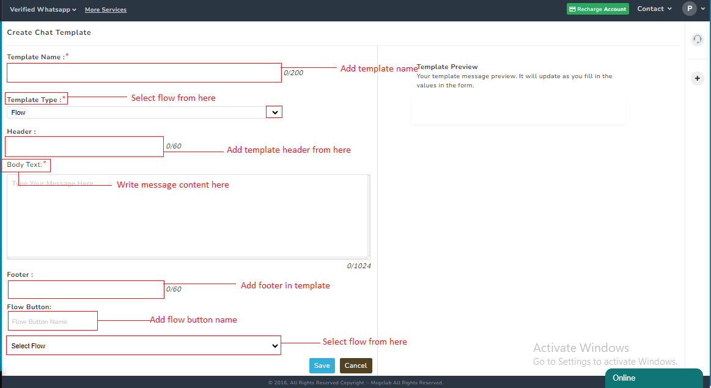Viewport: 711px width, 388px height.
Task: Open the Contact menu
Action: 651,9
